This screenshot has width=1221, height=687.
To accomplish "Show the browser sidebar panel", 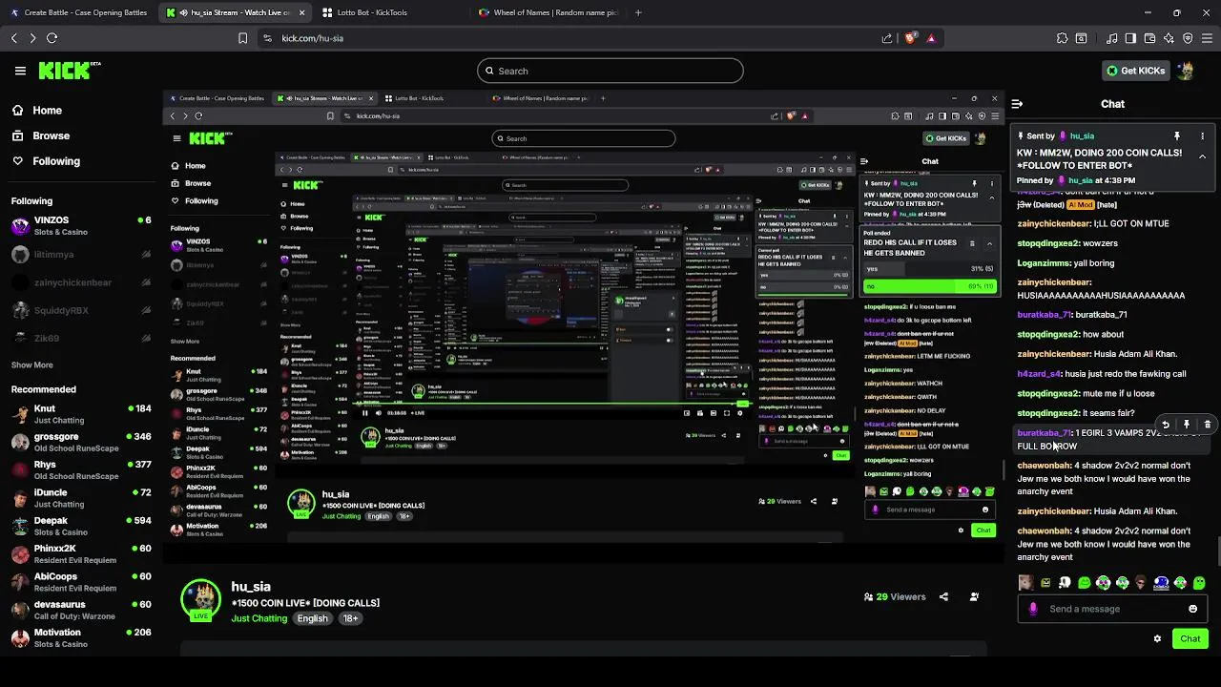I will coord(1130,38).
